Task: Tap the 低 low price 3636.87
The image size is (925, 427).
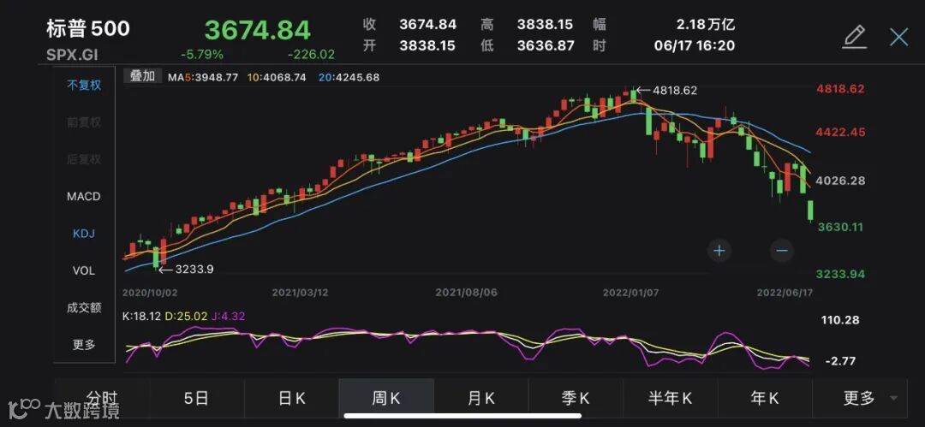Action: coord(546,45)
